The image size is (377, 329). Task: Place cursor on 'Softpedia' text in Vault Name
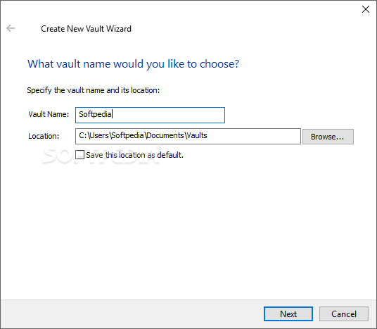point(95,114)
